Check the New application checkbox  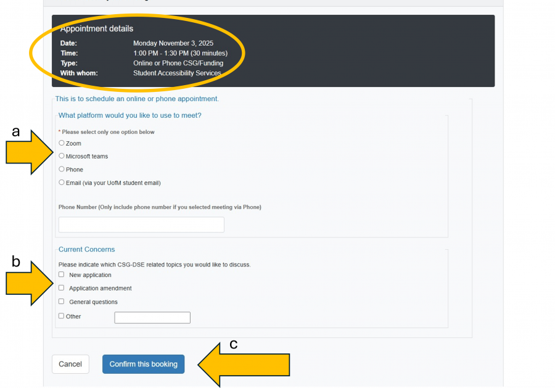point(62,274)
